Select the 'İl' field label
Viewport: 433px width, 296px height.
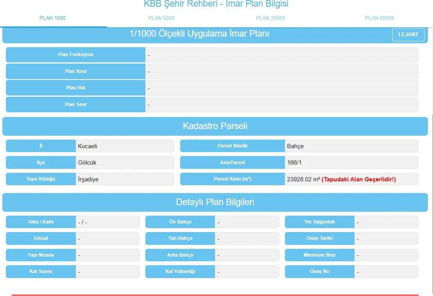point(41,146)
